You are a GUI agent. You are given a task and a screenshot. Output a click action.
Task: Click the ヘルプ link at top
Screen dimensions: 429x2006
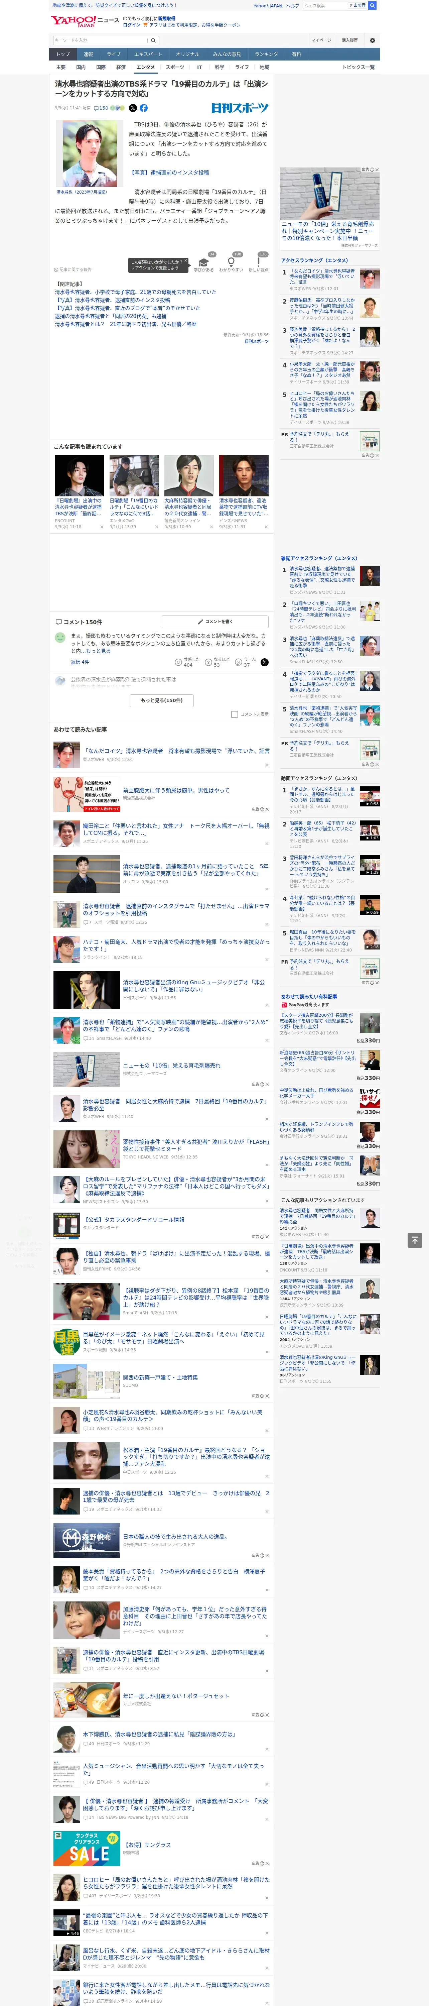coord(293,5)
